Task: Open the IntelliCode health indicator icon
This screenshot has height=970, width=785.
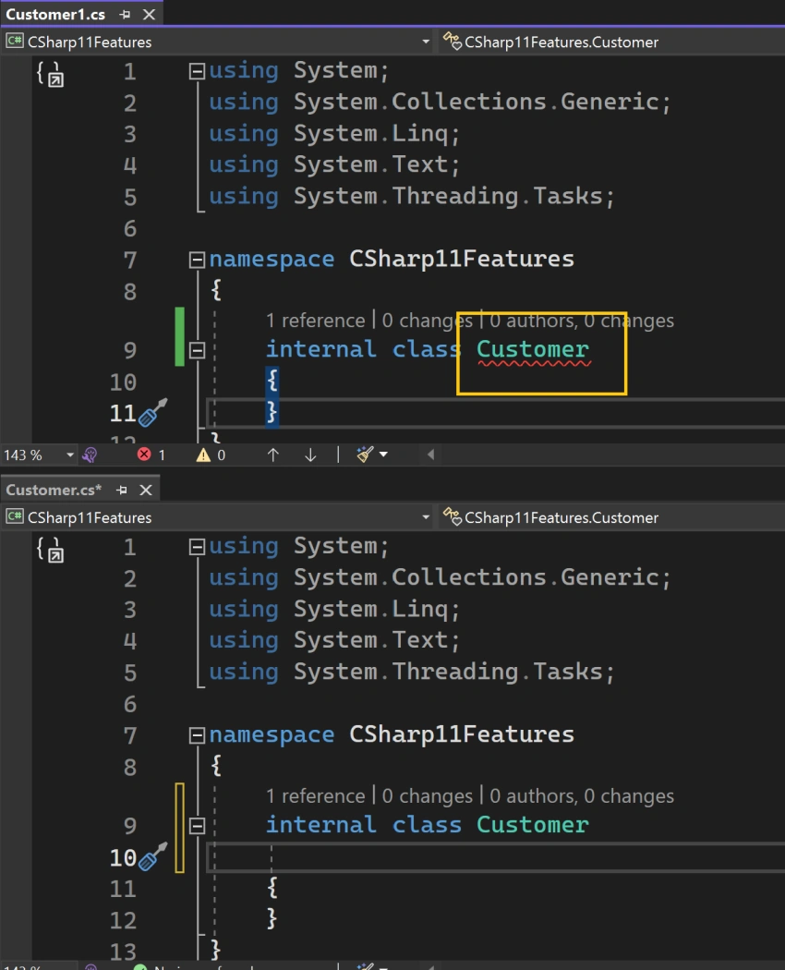Action: (90, 455)
